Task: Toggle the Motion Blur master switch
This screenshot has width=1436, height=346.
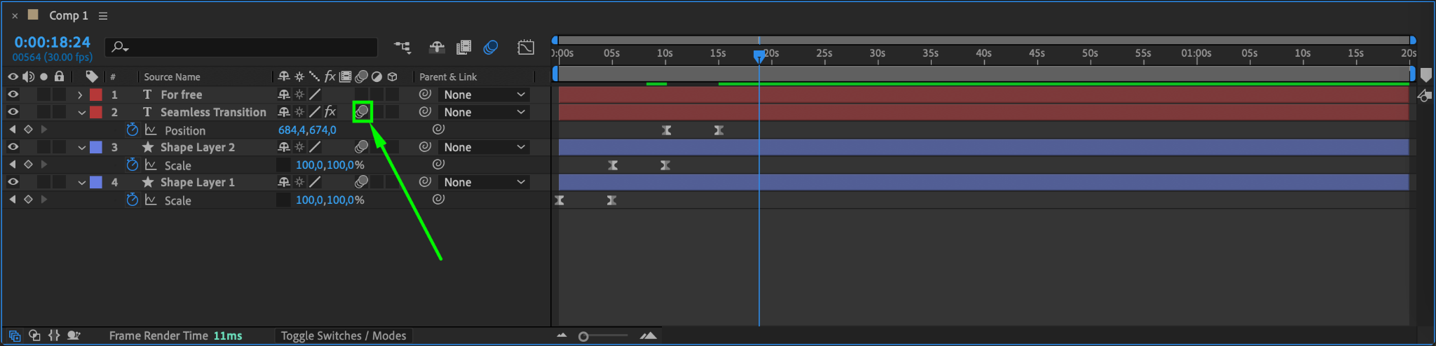Action: click(x=491, y=47)
